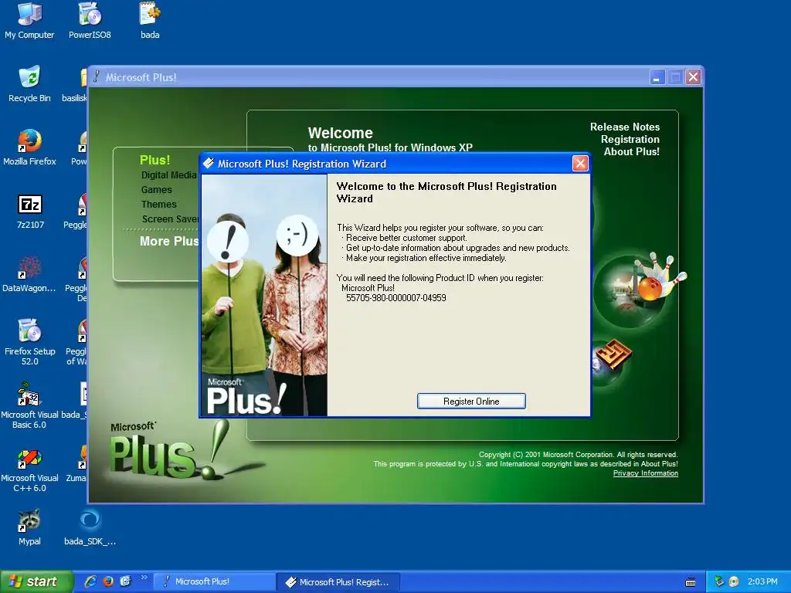Launch Internet Explorer from Quick Launch
Image resolution: width=791 pixels, height=593 pixels.
pos(91,581)
